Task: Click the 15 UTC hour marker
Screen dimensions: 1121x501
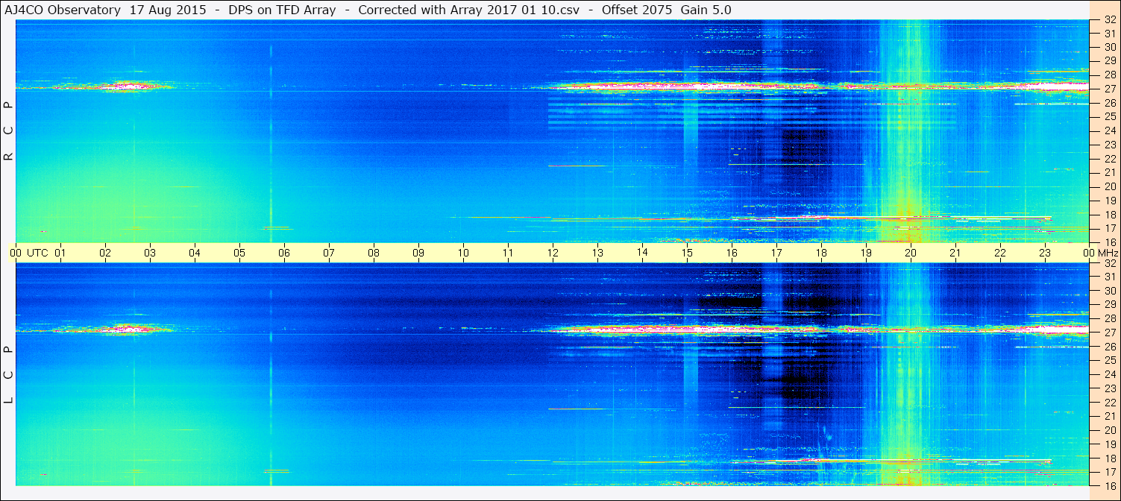Action: (687, 253)
